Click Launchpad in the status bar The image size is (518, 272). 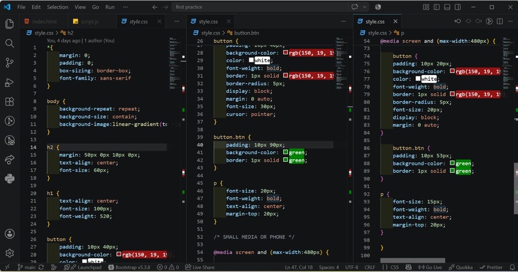pyautogui.click(x=83, y=268)
